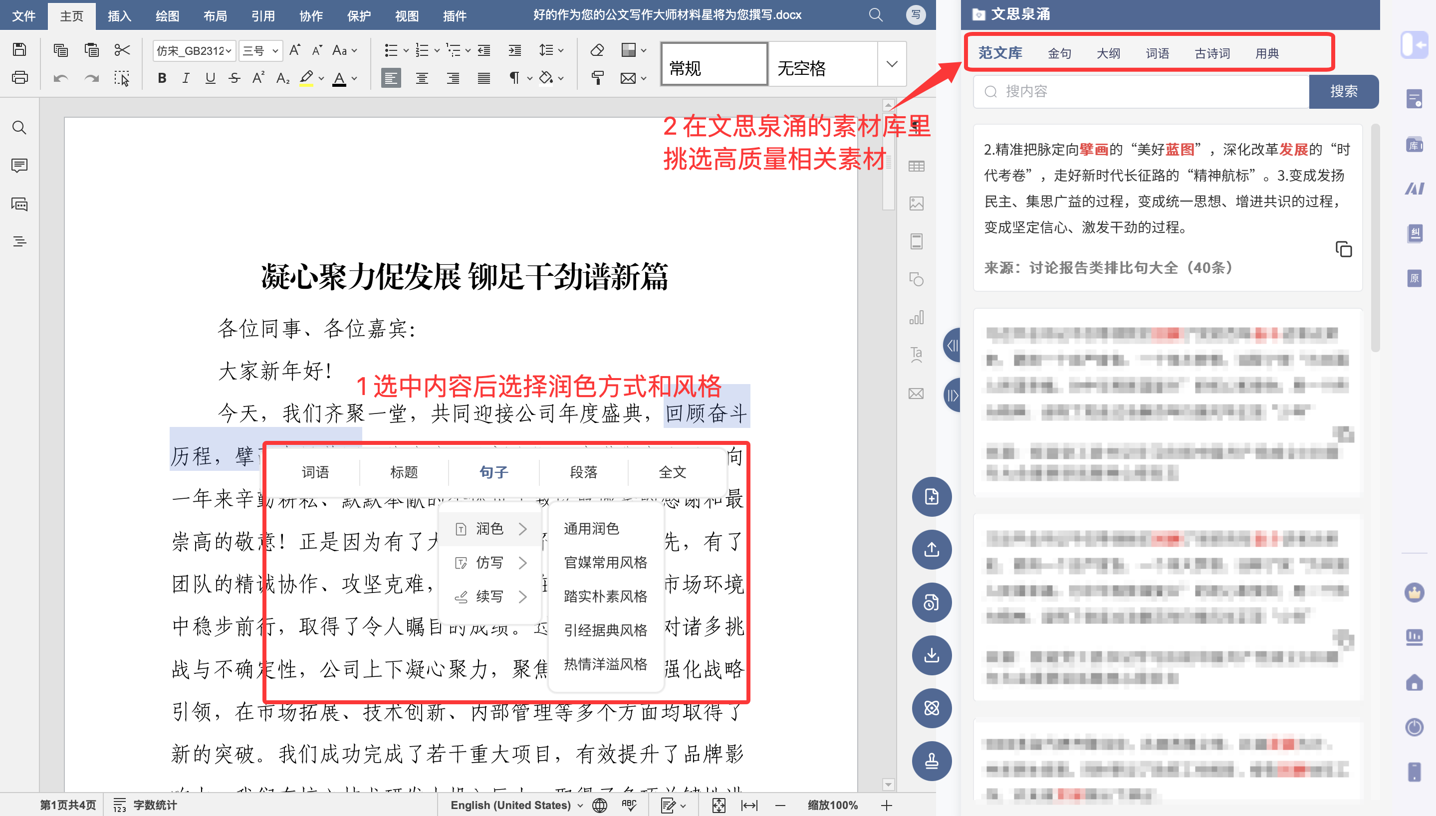Click the font color swatch
The image size is (1436, 816).
(x=339, y=78)
